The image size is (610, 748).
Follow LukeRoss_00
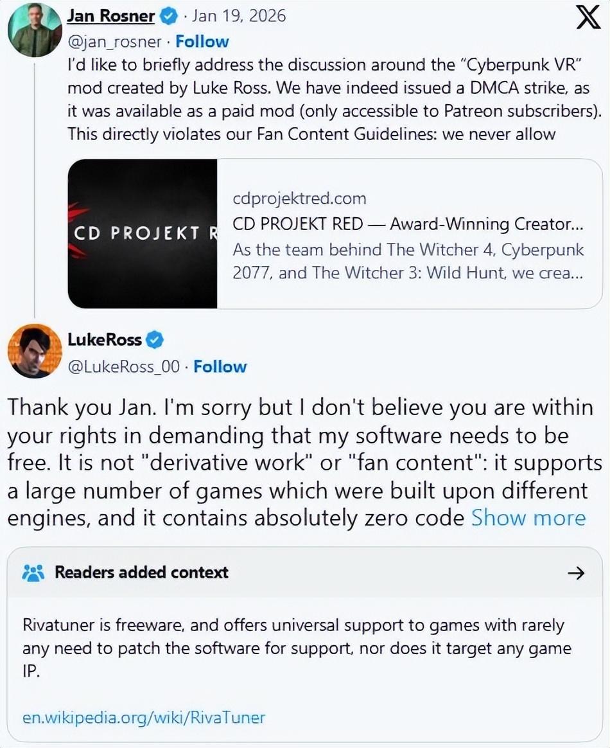tap(220, 366)
